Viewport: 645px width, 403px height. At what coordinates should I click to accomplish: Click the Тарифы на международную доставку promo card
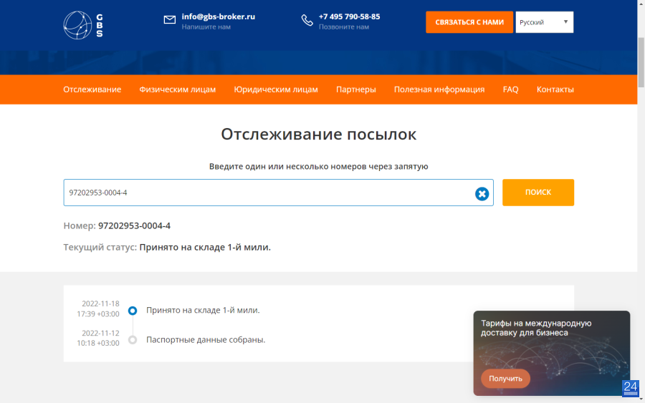pos(551,353)
